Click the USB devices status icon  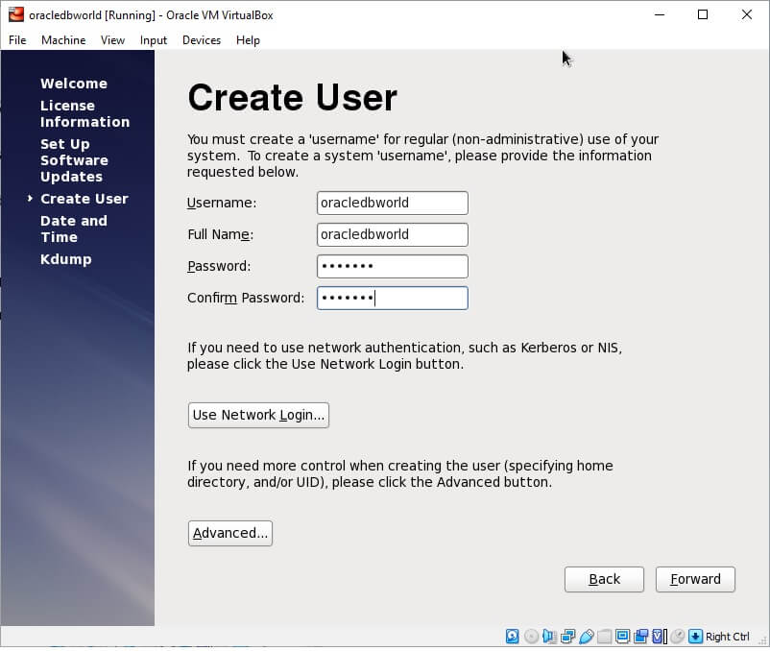(586, 637)
